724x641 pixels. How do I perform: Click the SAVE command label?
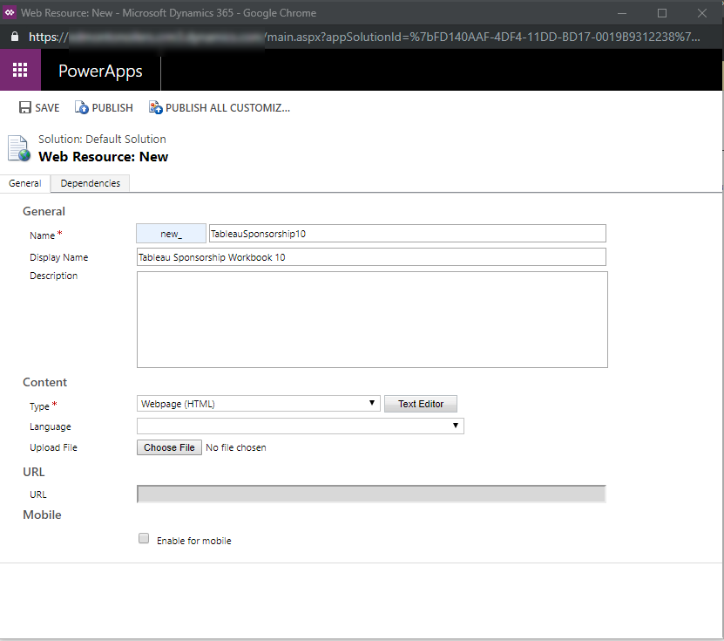coord(47,107)
